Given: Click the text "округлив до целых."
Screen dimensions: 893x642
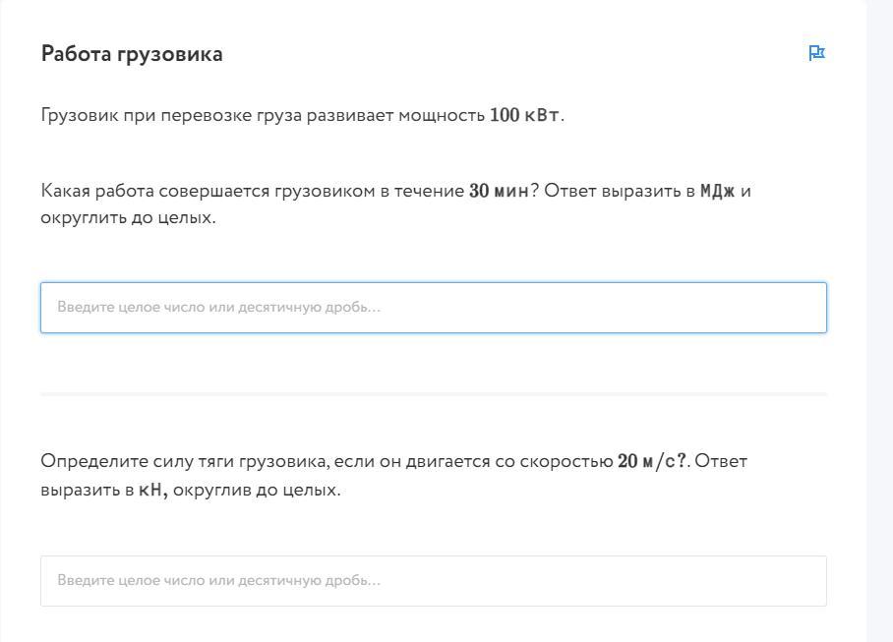Looking at the screenshot, I should [x=257, y=490].
